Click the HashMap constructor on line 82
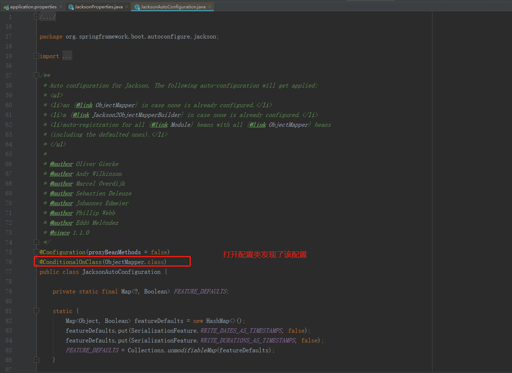This screenshot has height=373, width=512. pyautogui.click(x=218, y=321)
